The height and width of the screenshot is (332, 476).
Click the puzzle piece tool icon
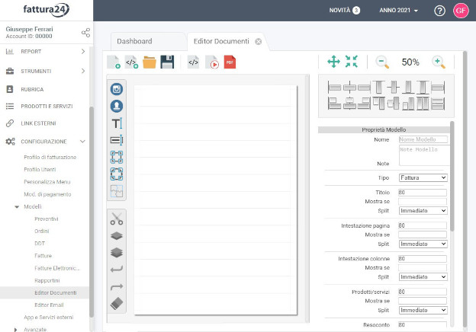(117, 191)
